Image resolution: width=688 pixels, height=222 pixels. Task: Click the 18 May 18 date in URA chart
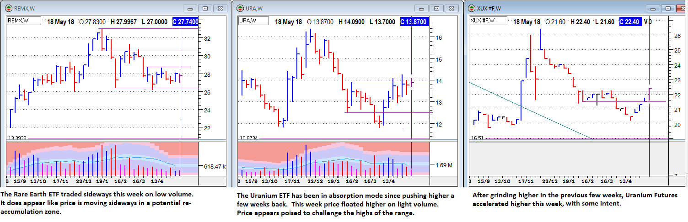tap(288, 21)
